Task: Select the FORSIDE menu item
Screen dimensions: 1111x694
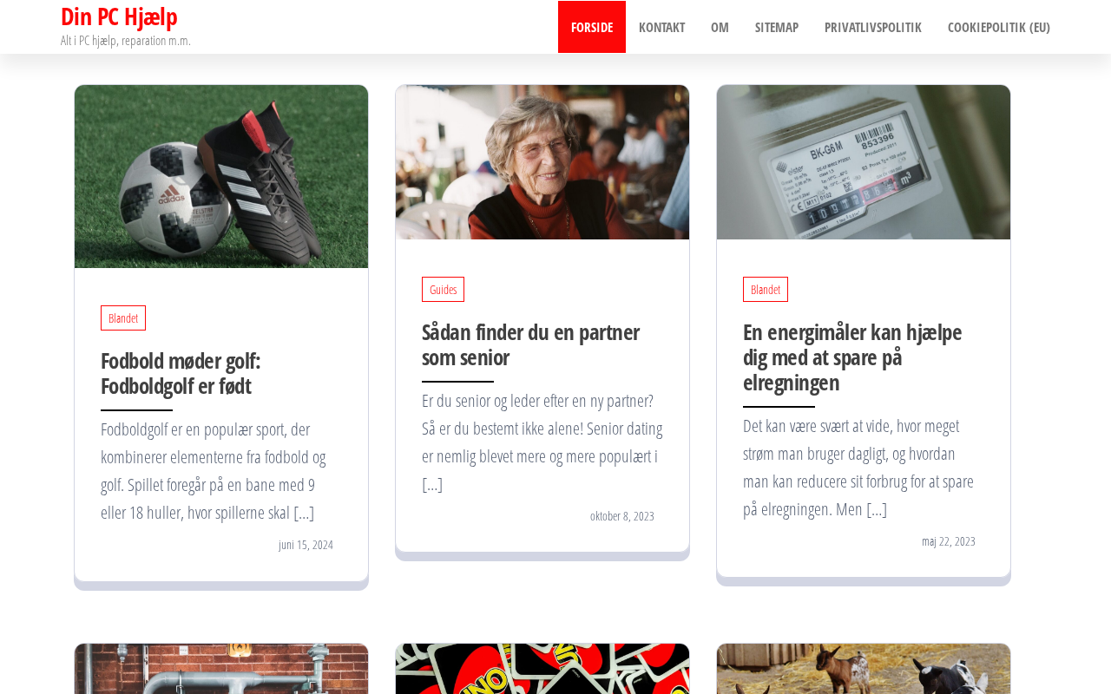Action: [x=592, y=27]
